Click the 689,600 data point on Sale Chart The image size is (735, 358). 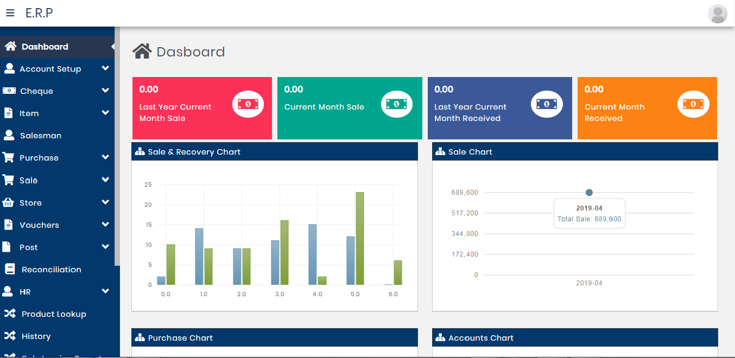[x=589, y=193]
